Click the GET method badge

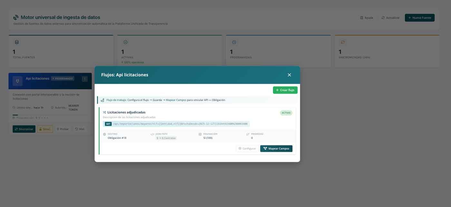coord(108,124)
